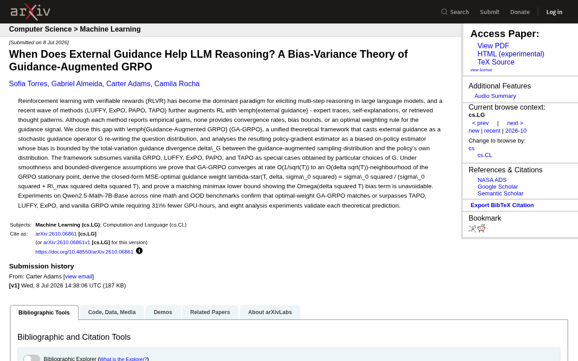Open HTML (experimental) version
Screen dimensions: 578x361
tap(511, 54)
